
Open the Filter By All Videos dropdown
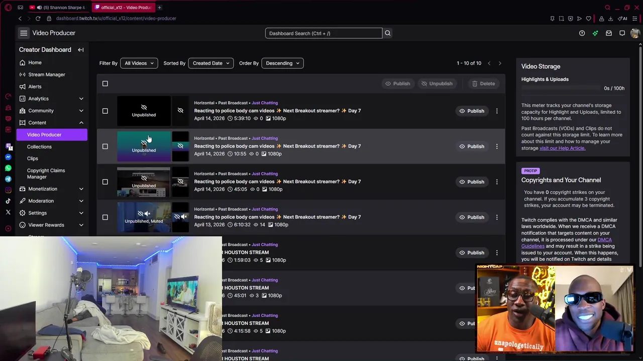click(139, 63)
